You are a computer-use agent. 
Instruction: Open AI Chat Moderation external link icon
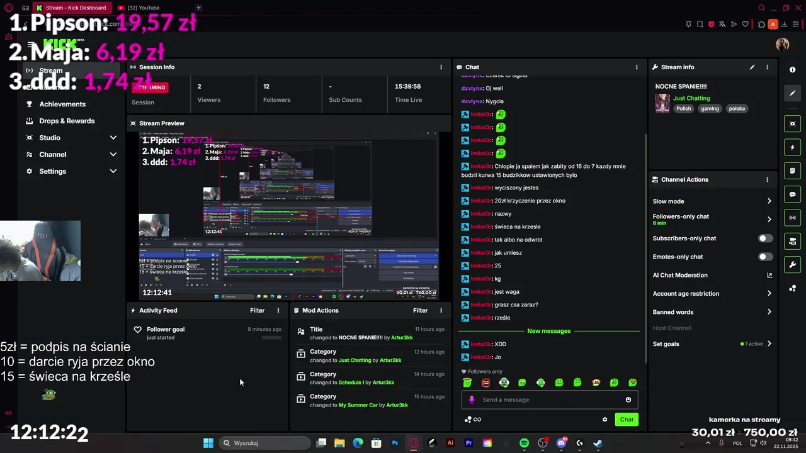[x=769, y=275]
